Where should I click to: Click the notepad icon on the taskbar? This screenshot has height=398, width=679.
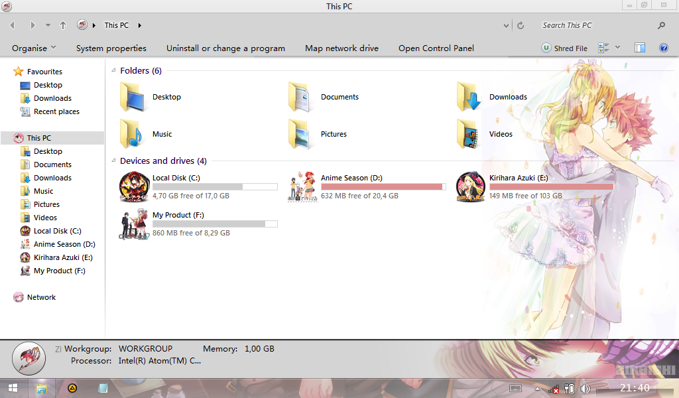click(103, 388)
